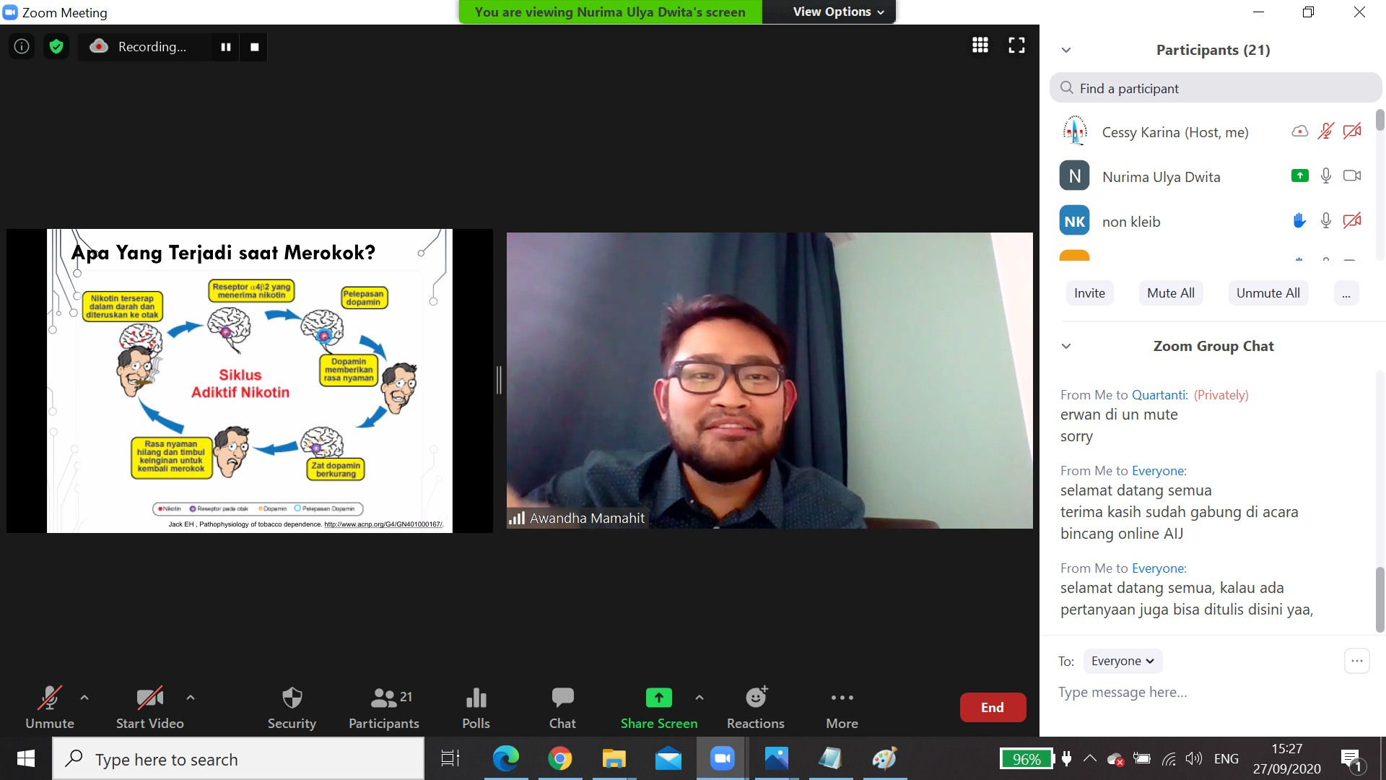Screen dimensions: 1386x780
Task: Click the green encryption shield icon
Action: click(56, 47)
